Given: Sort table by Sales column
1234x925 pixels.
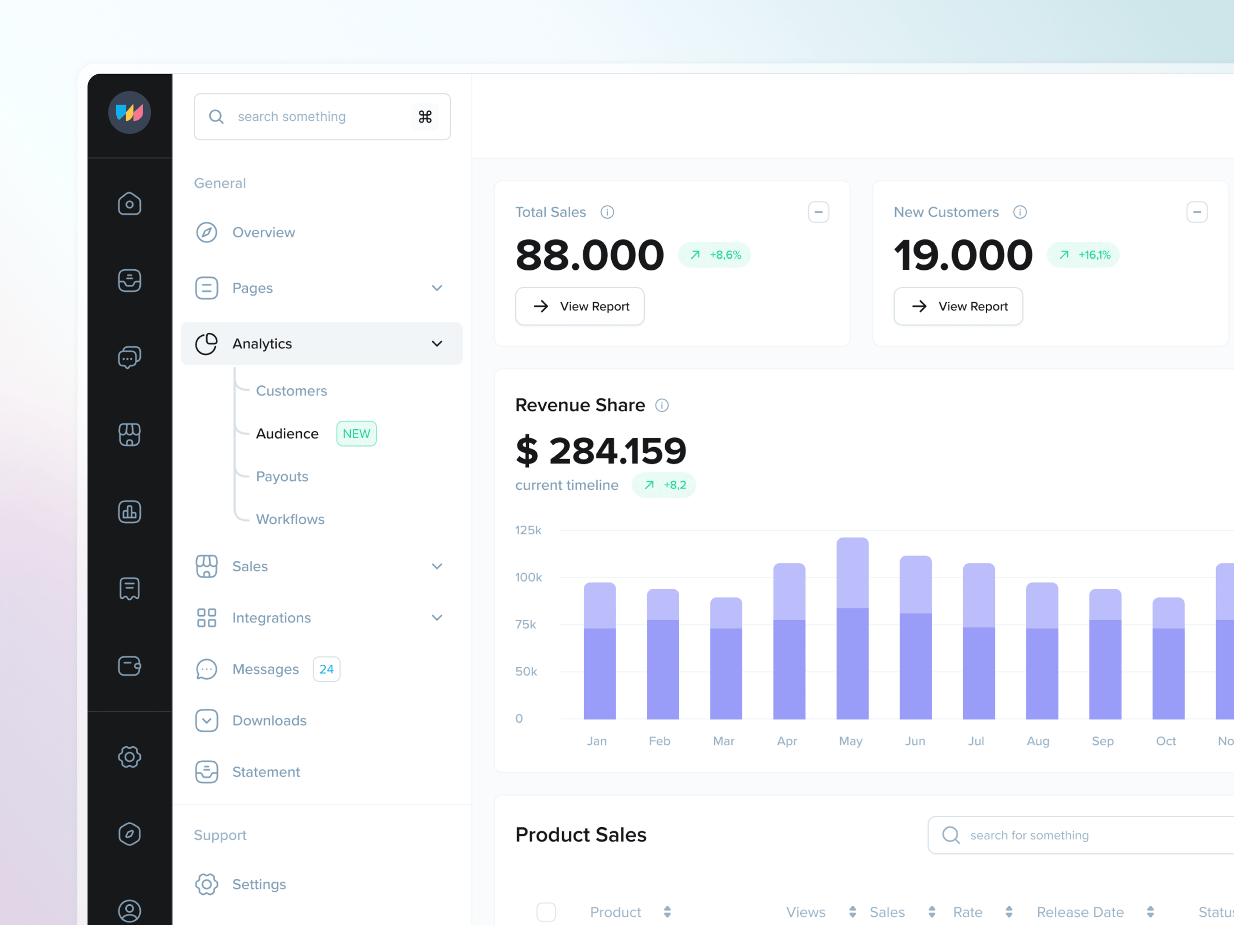Looking at the screenshot, I should tap(932, 912).
